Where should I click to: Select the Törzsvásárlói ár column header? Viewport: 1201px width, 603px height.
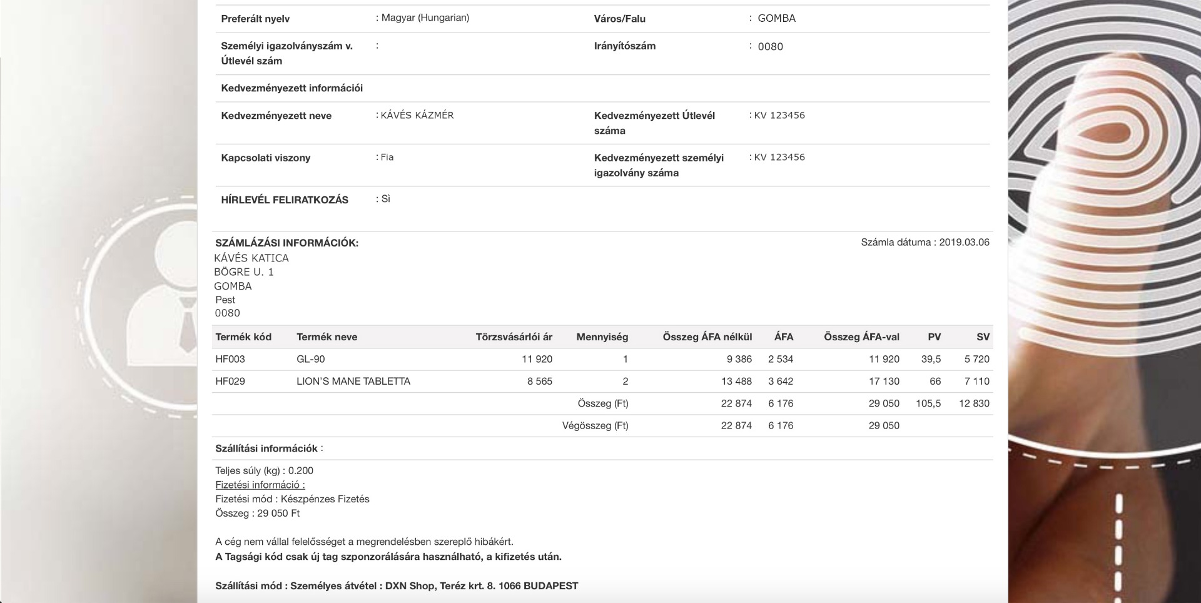(514, 337)
